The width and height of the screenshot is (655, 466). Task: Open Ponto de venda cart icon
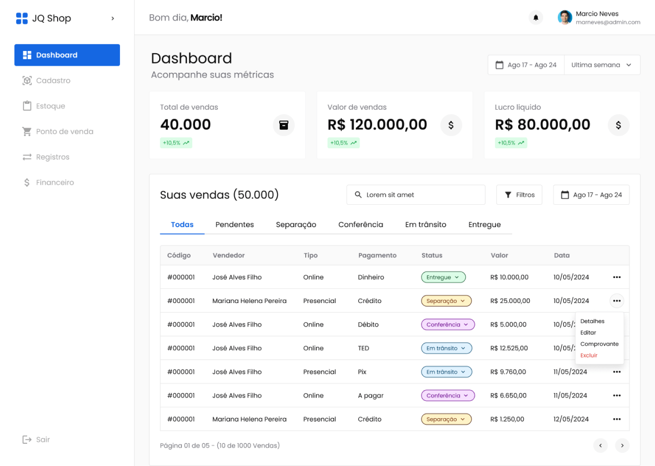(x=27, y=131)
